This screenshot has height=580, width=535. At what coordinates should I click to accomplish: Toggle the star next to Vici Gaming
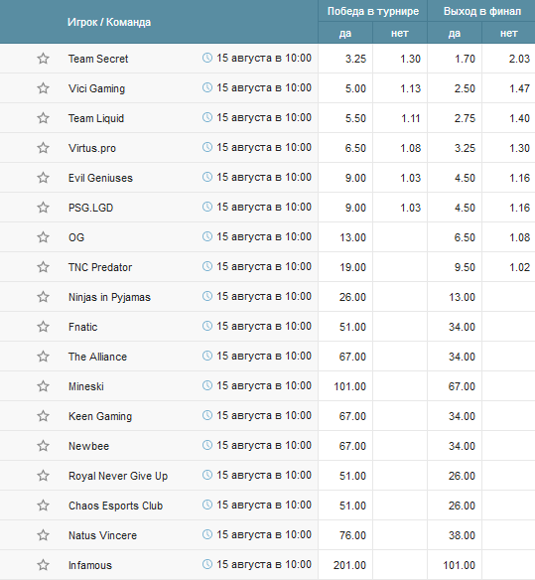click(x=44, y=88)
